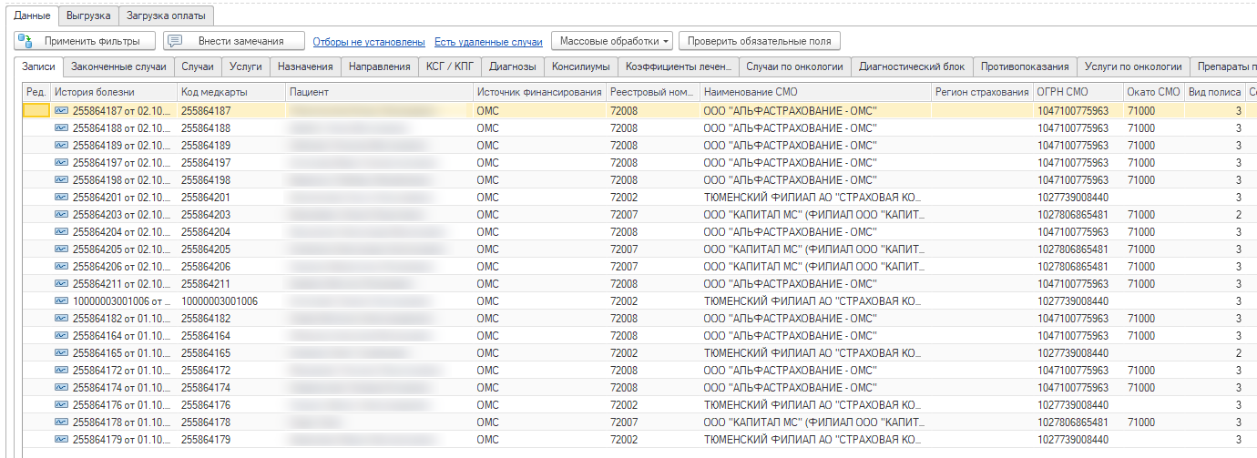1257x458 pixels.
Task: Click the record icon for history 255864187
Action: (62, 110)
